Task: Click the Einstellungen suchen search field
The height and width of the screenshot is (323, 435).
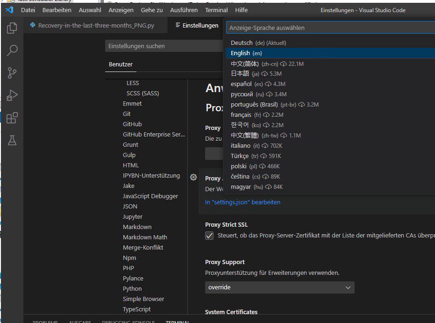Action: point(164,46)
